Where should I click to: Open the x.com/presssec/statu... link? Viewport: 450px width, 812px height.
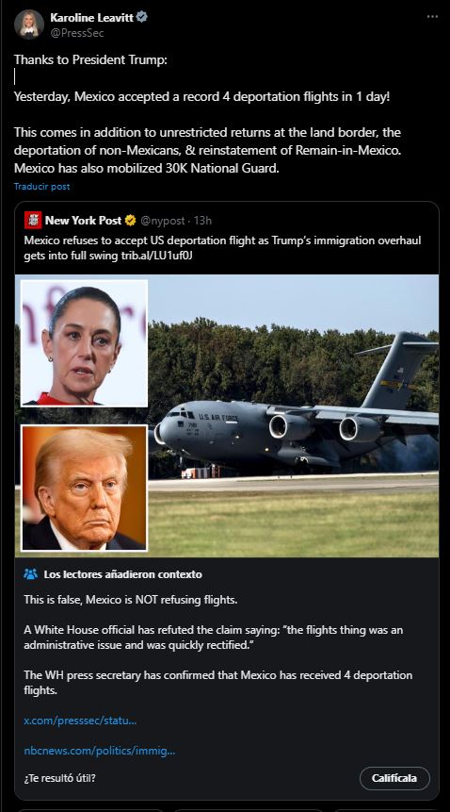(80, 721)
